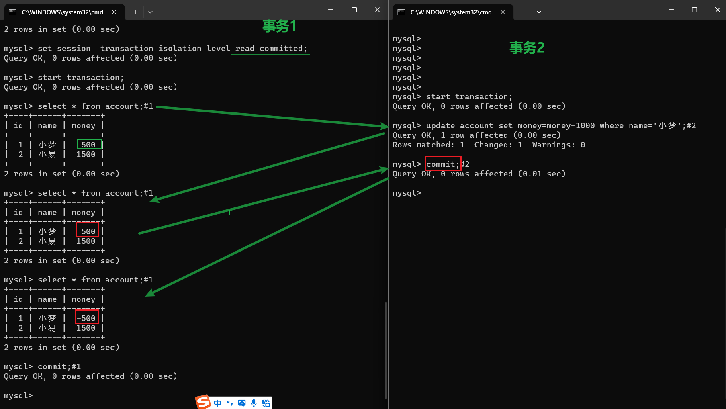Open new tab in right cmd window
Screen dimensions: 726x409
(x=524, y=12)
